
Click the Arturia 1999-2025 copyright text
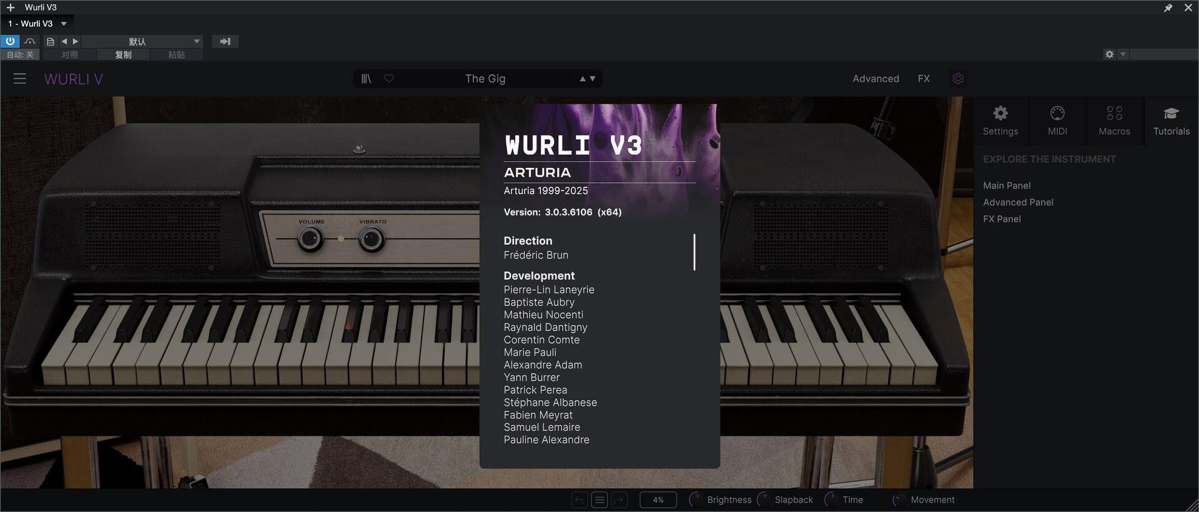[546, 190]
